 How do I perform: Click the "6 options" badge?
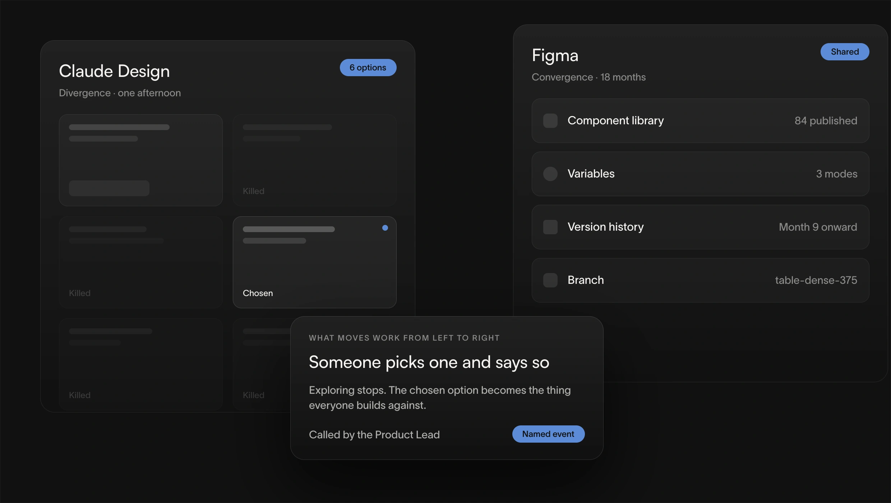tap(368, 68)
